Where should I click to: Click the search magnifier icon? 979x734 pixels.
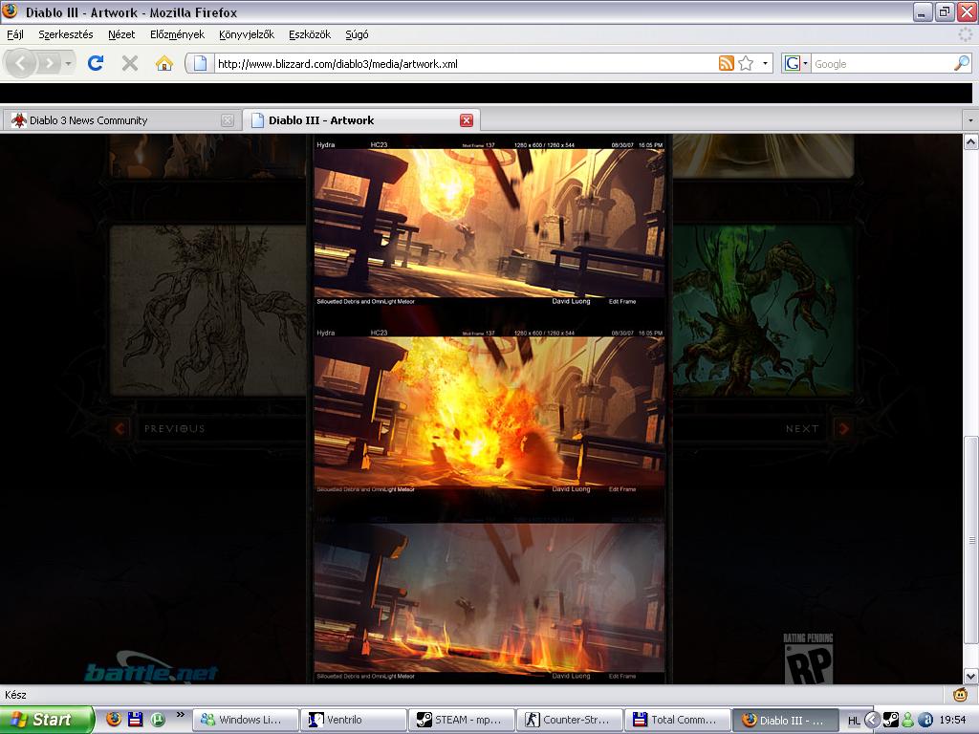pyautogui.click(x=961, y=63)
